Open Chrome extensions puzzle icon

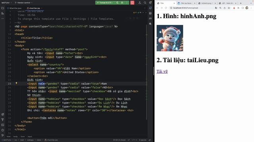238,8
